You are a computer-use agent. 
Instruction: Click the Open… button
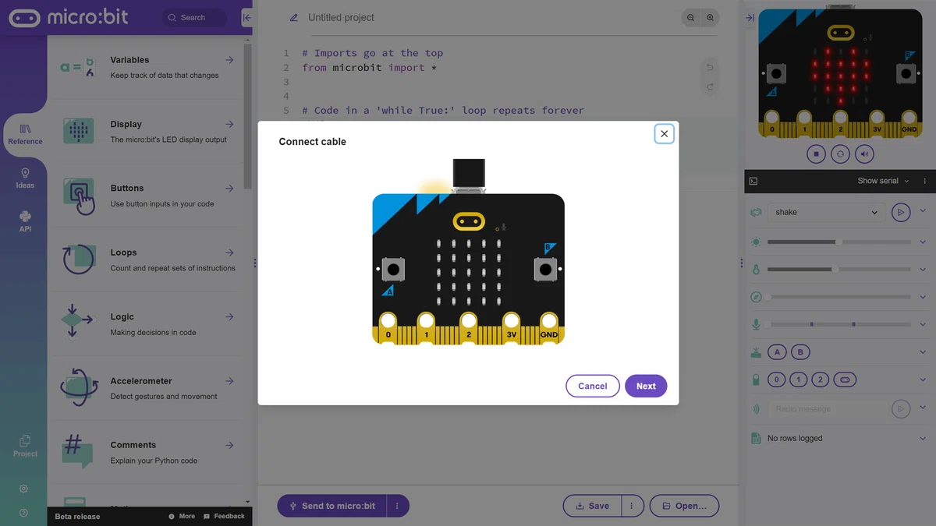pos(684,506)
